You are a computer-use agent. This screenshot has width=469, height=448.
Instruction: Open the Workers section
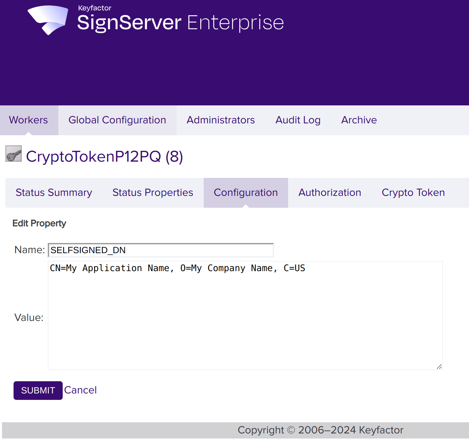pyautogui.click(x=28, y=120)
